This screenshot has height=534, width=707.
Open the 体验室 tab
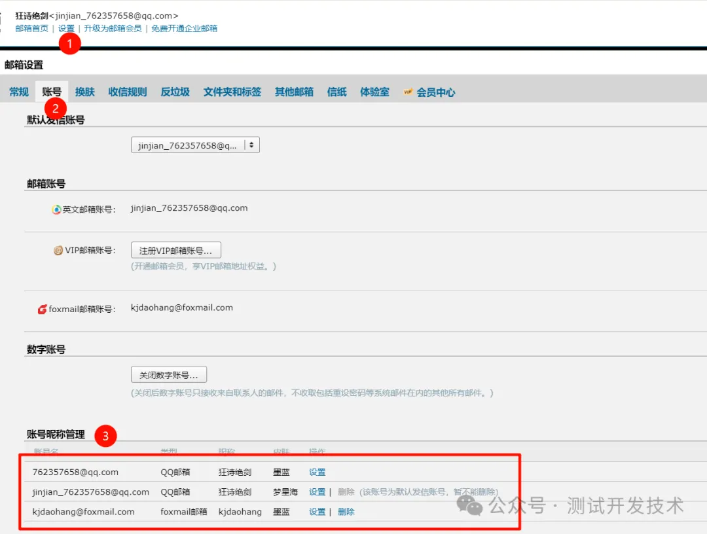(374, 92)
